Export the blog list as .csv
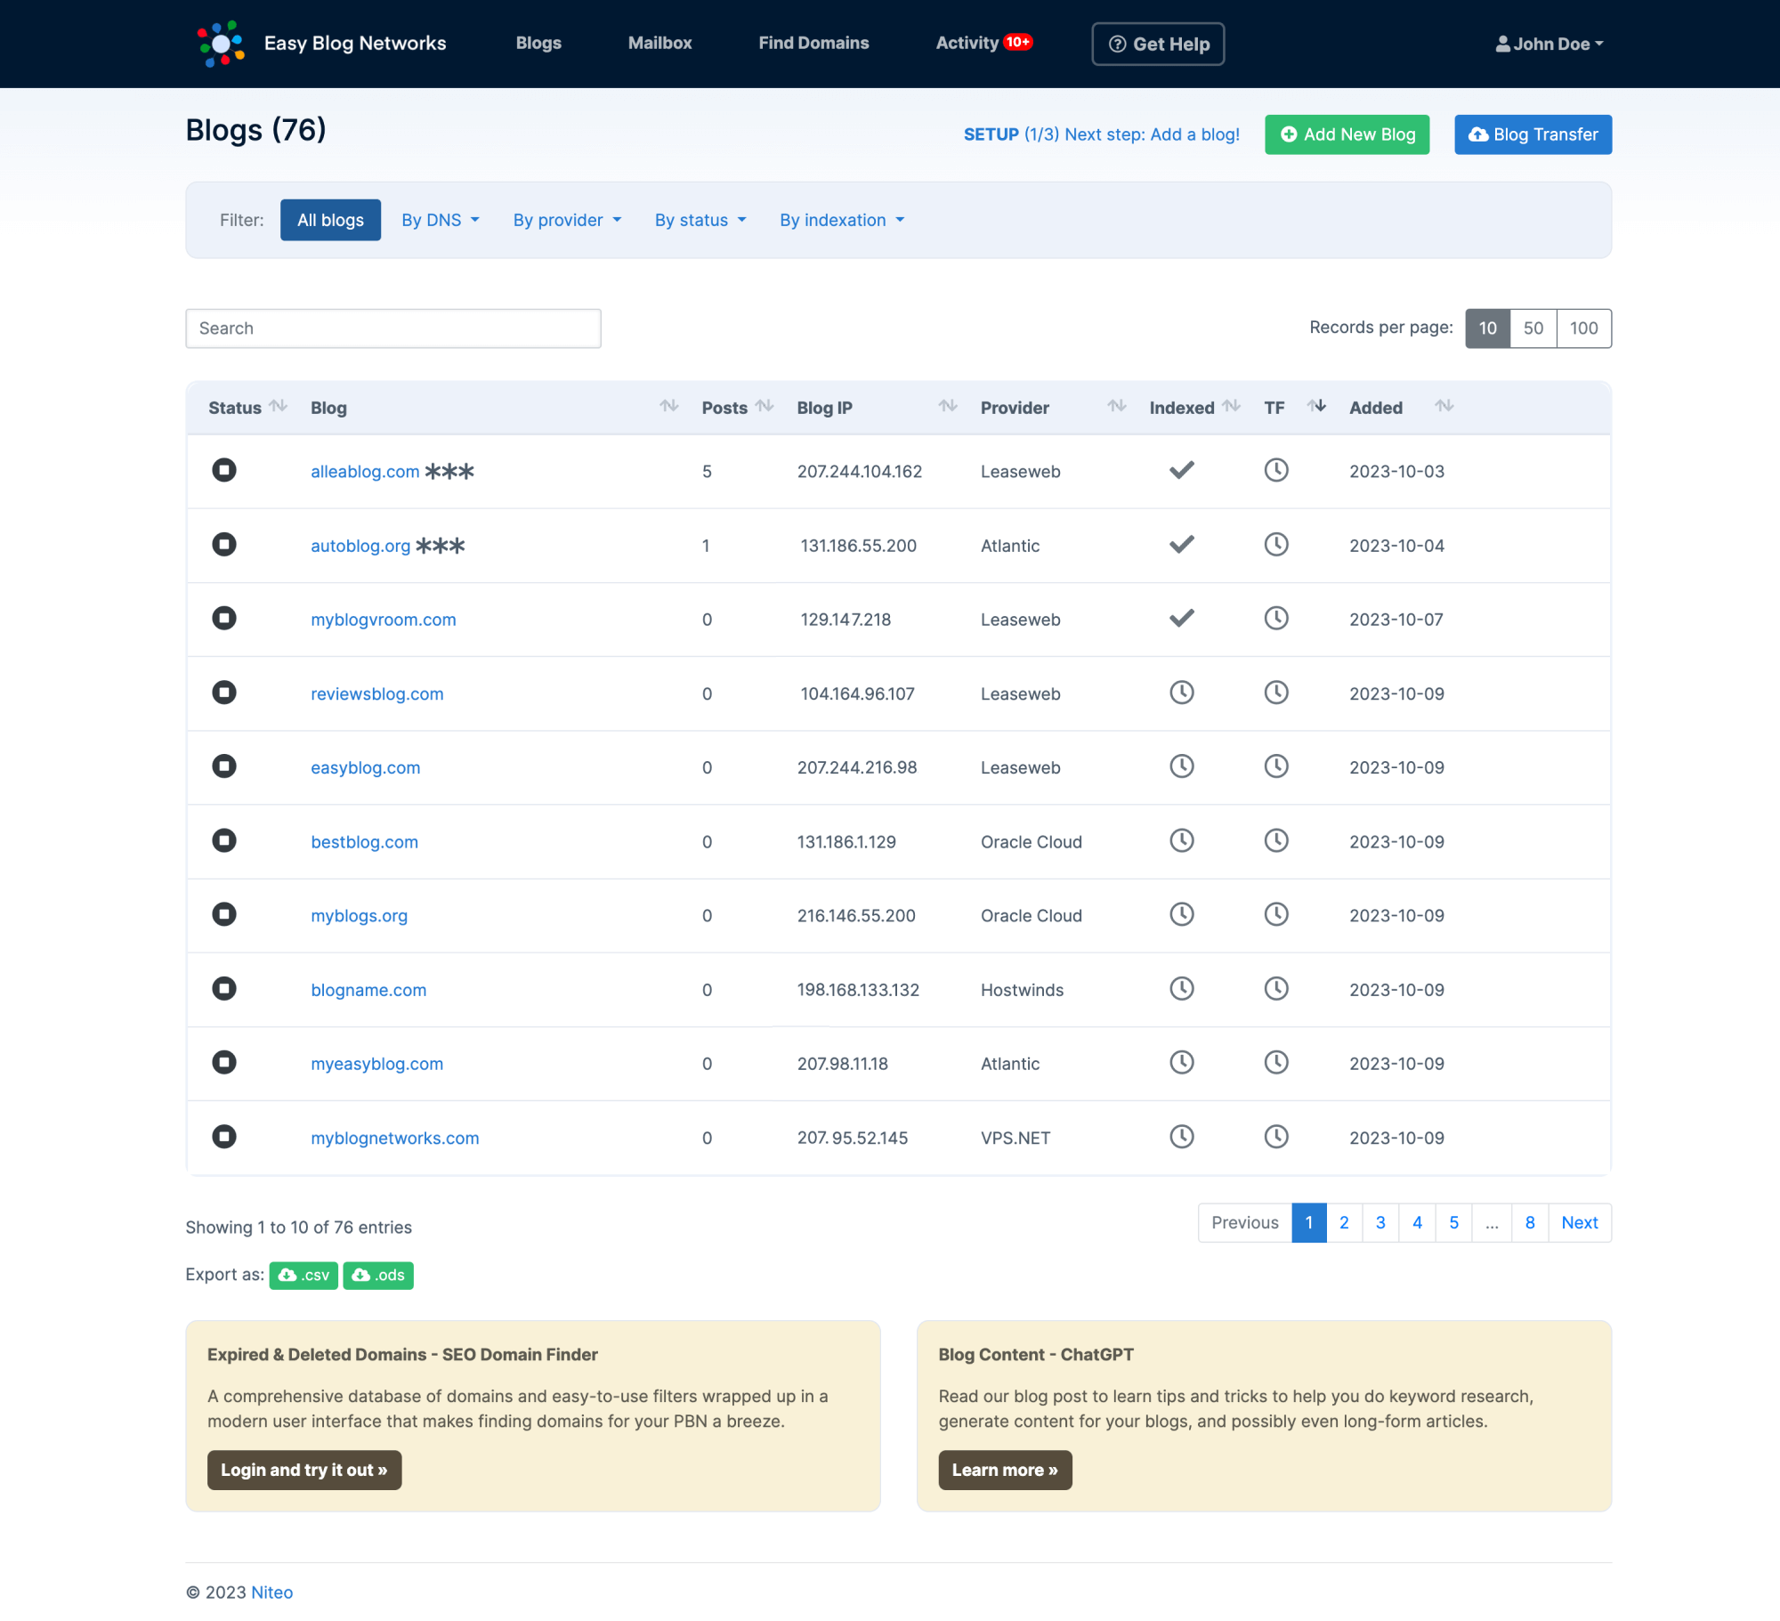1780x1621 pixels. coord(303,1276)
